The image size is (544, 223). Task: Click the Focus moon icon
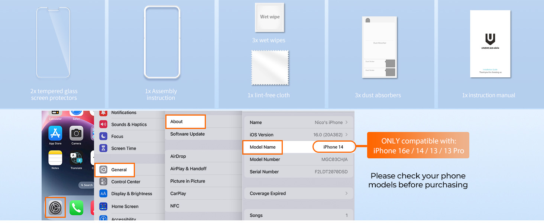[x=103, y=136]
